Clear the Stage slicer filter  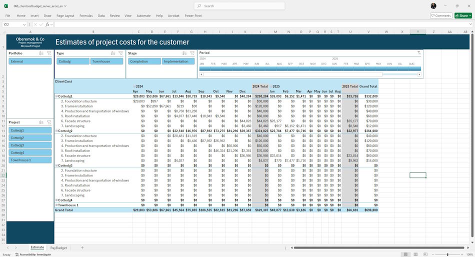coord(192,53)
